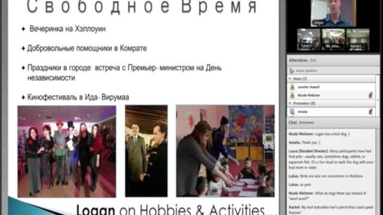This screenshot has width=383, height=215.
Task: Click Lukas message about birds in Moldova
Action: (326, 176)
